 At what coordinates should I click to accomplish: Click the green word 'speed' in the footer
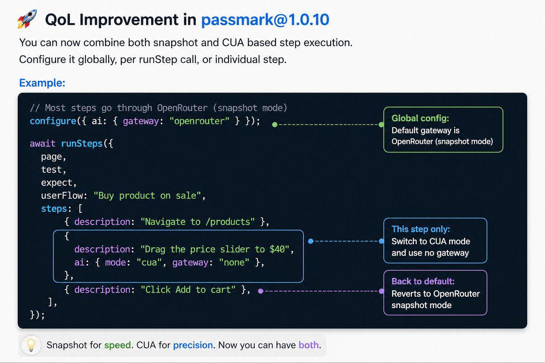coord(117,345)
